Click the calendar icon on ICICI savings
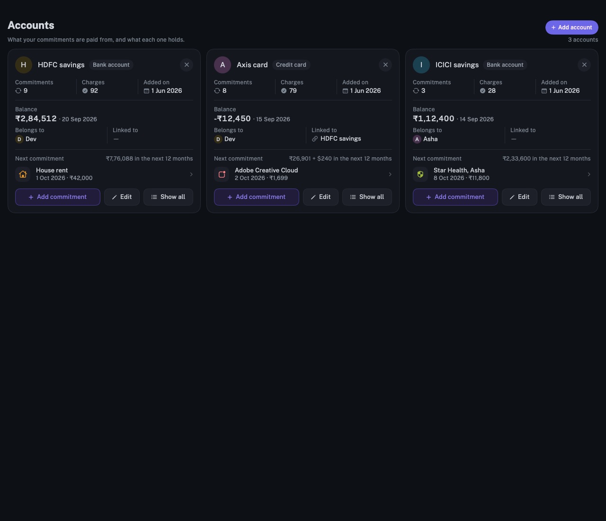This screenshot has width=606, height=521. pos(544,91)
